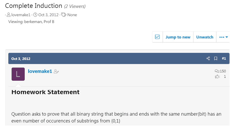This screenshot has width=230, height=126.
Task: Click the user icon before thread author
Action: point(9,15)
